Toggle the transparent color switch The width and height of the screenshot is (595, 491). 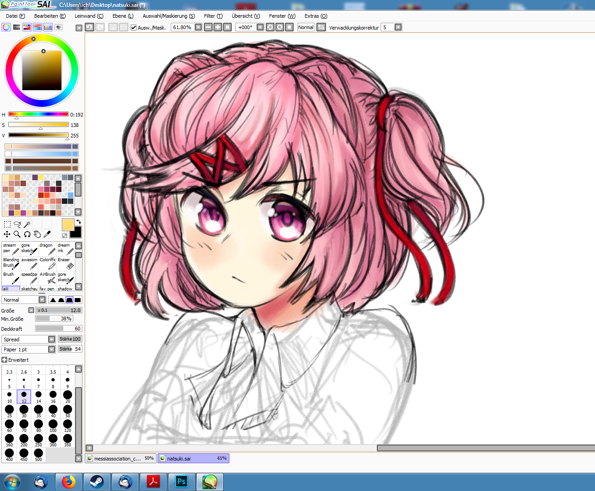coord(65,235)
